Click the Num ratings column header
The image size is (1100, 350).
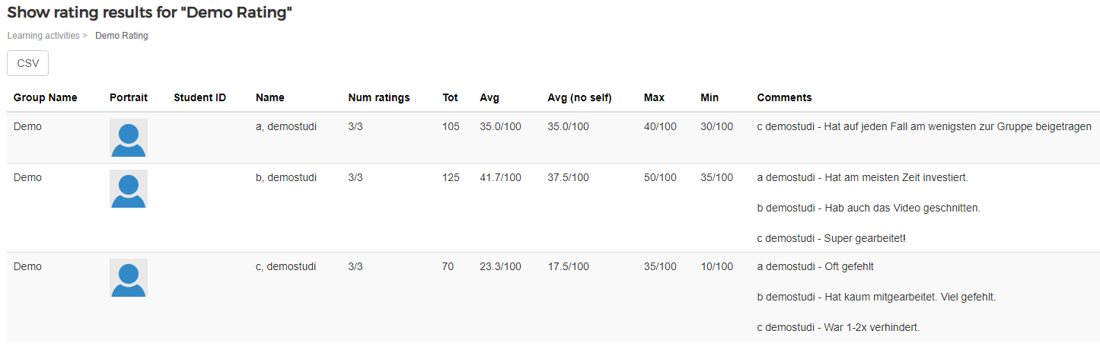[x=379, y=97]
